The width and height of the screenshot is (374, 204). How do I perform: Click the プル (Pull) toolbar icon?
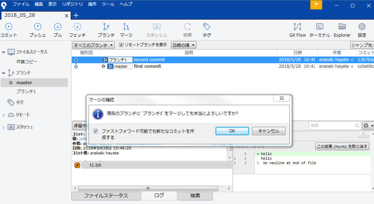coord(57,27)
